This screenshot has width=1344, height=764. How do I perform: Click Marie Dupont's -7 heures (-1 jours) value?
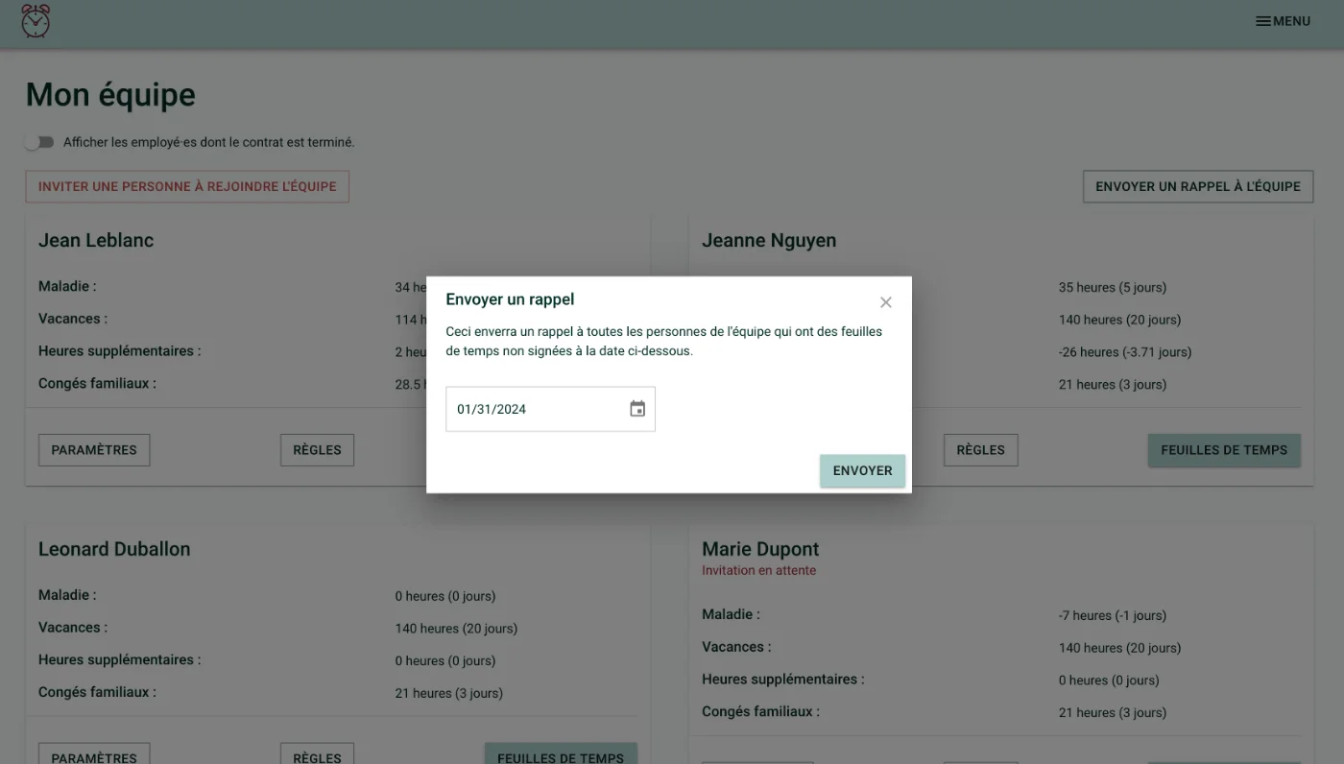click(1113, 615)
